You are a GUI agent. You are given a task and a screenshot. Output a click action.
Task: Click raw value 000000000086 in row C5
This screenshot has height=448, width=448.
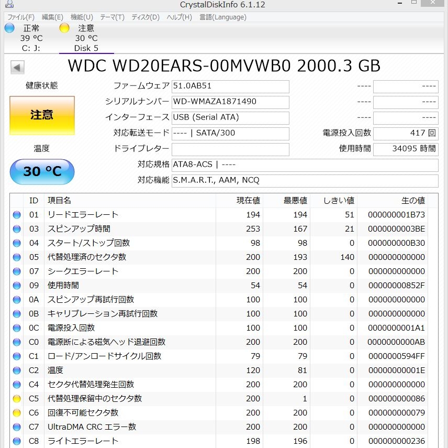tap(396, 399)
